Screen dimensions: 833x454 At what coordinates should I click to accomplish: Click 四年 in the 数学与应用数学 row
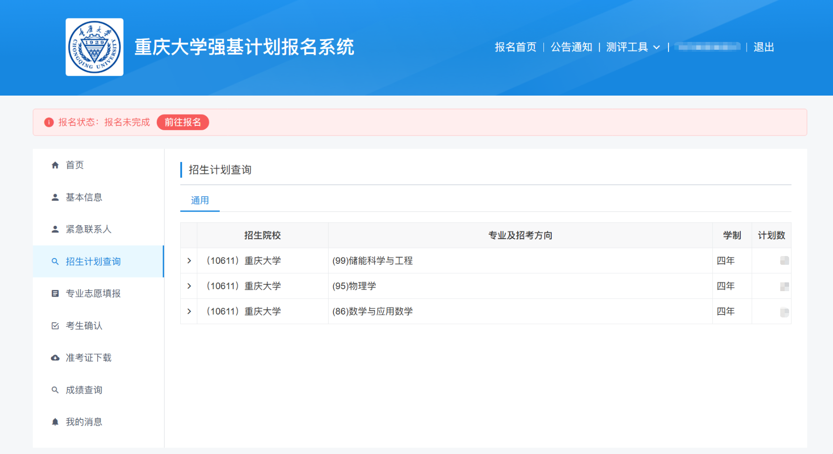click(726, 312)
